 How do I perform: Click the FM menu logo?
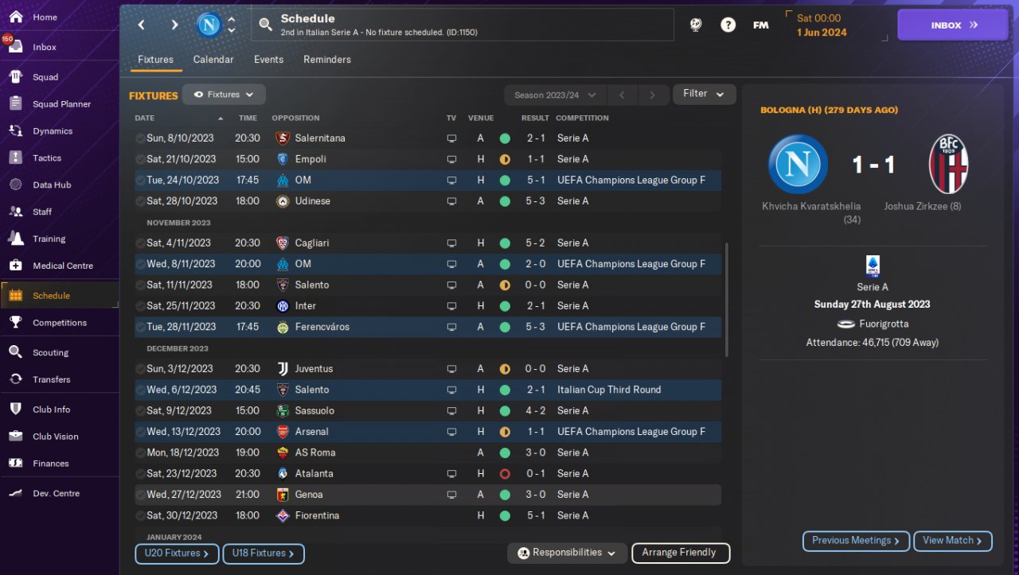(x=761, y=25)
